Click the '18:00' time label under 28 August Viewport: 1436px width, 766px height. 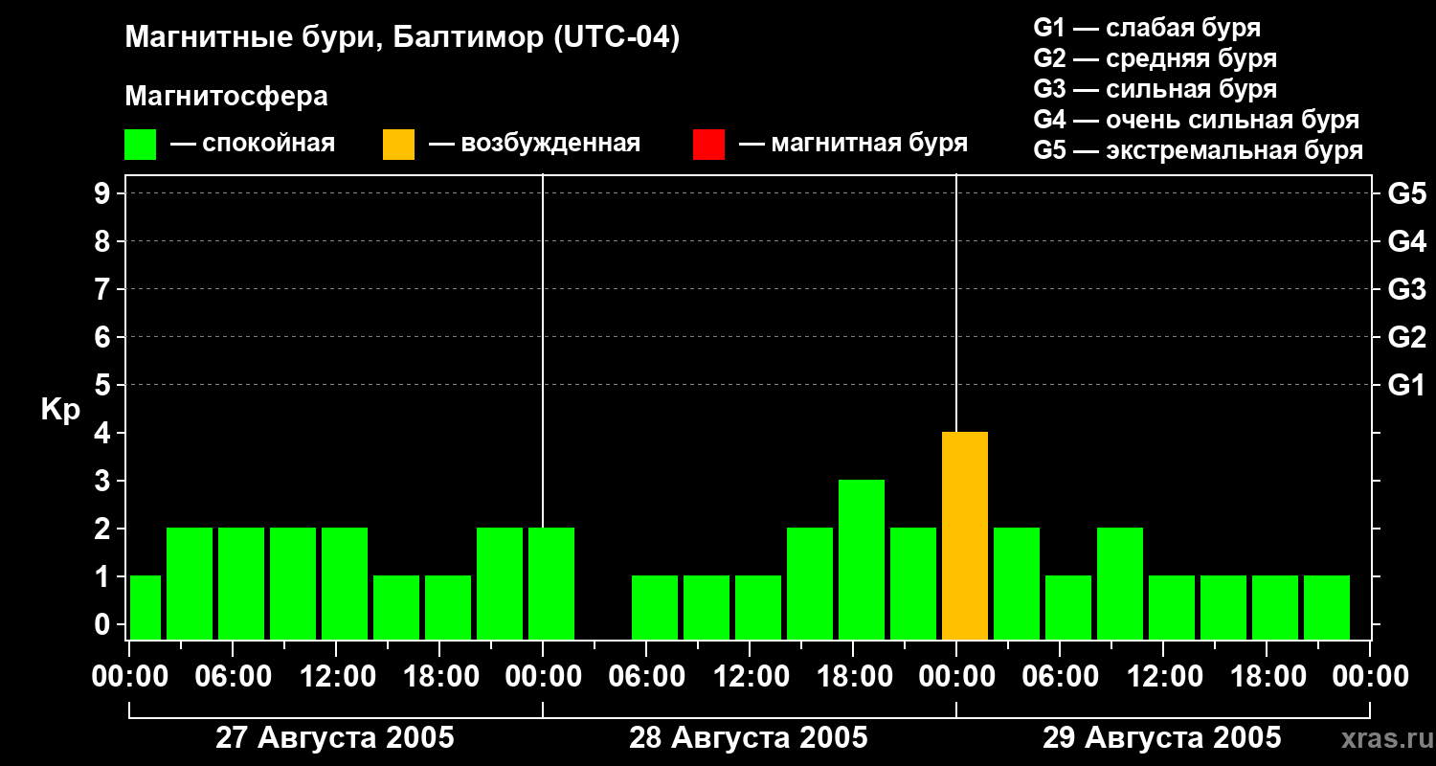pos(853,677)
